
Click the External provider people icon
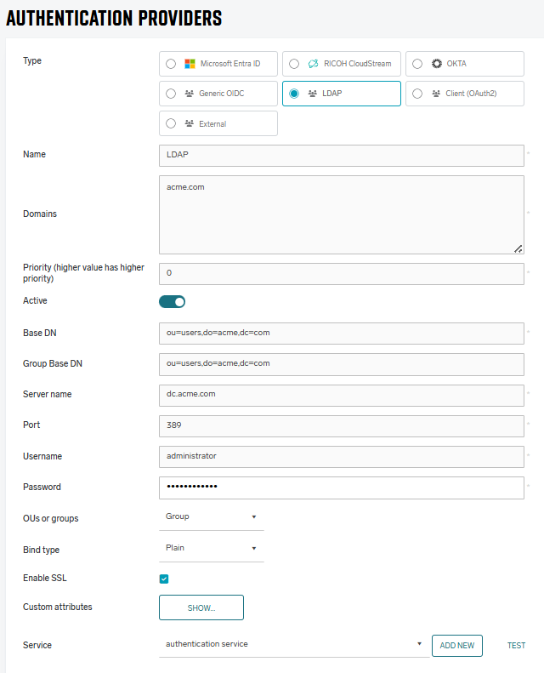click(x=190, y=123)
